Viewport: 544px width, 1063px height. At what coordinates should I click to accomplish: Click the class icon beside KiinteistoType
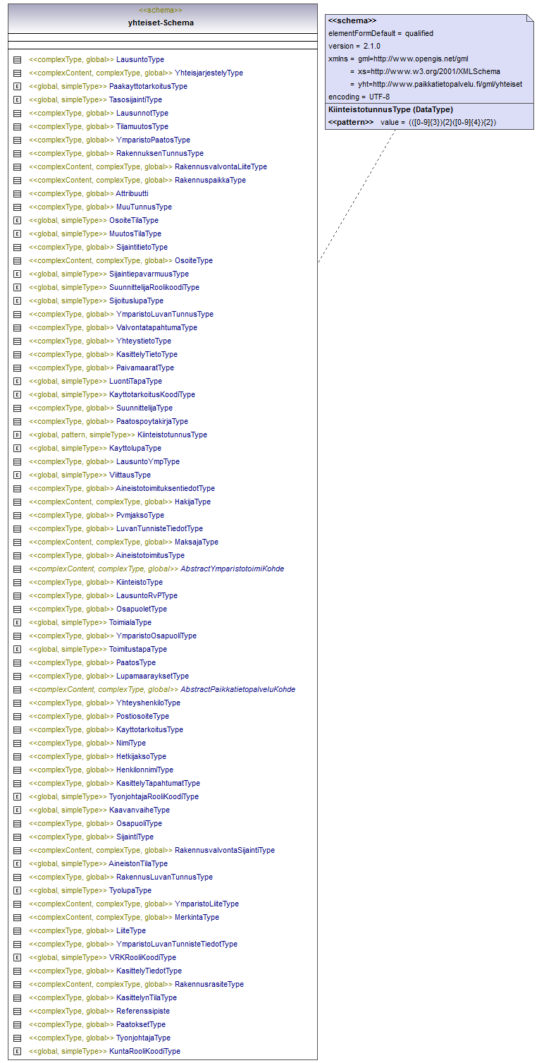(18, 583)
